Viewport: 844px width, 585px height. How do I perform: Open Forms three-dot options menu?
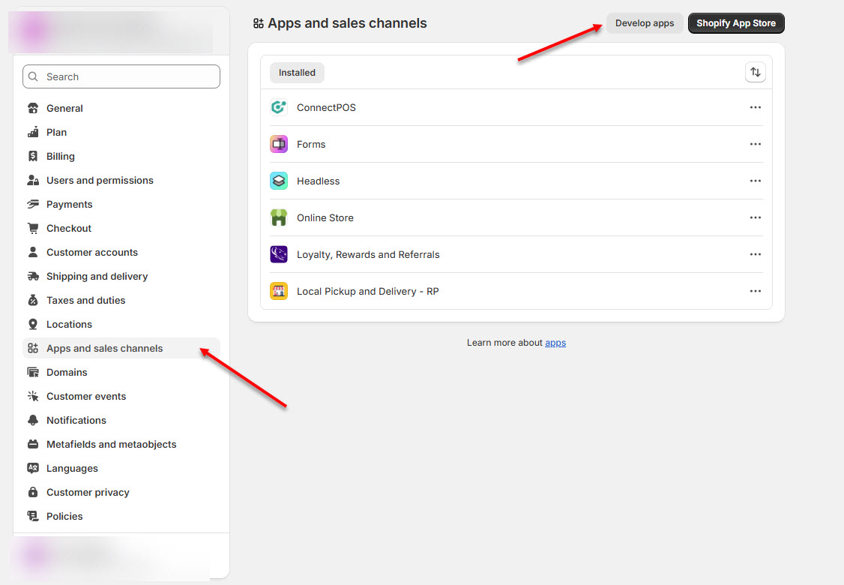[756, 144]
